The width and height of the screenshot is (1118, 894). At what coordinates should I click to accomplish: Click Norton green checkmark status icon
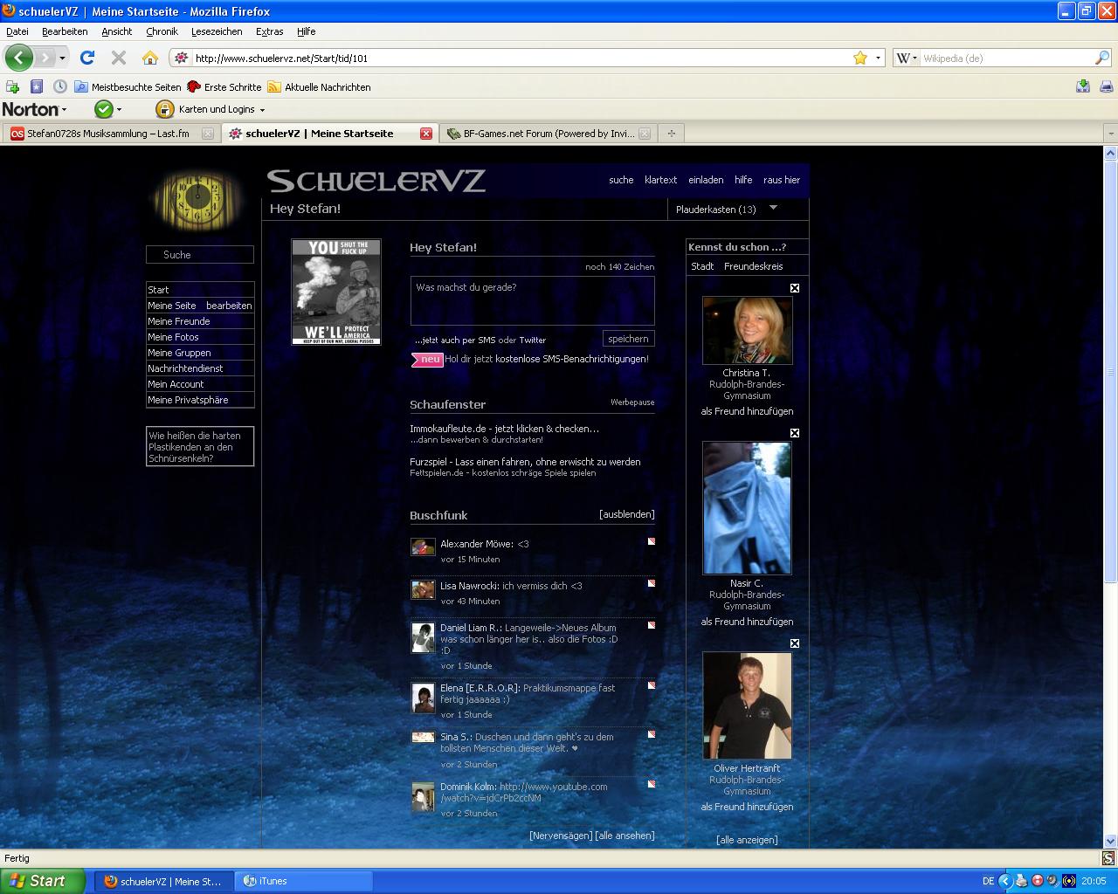coord(104,109)
